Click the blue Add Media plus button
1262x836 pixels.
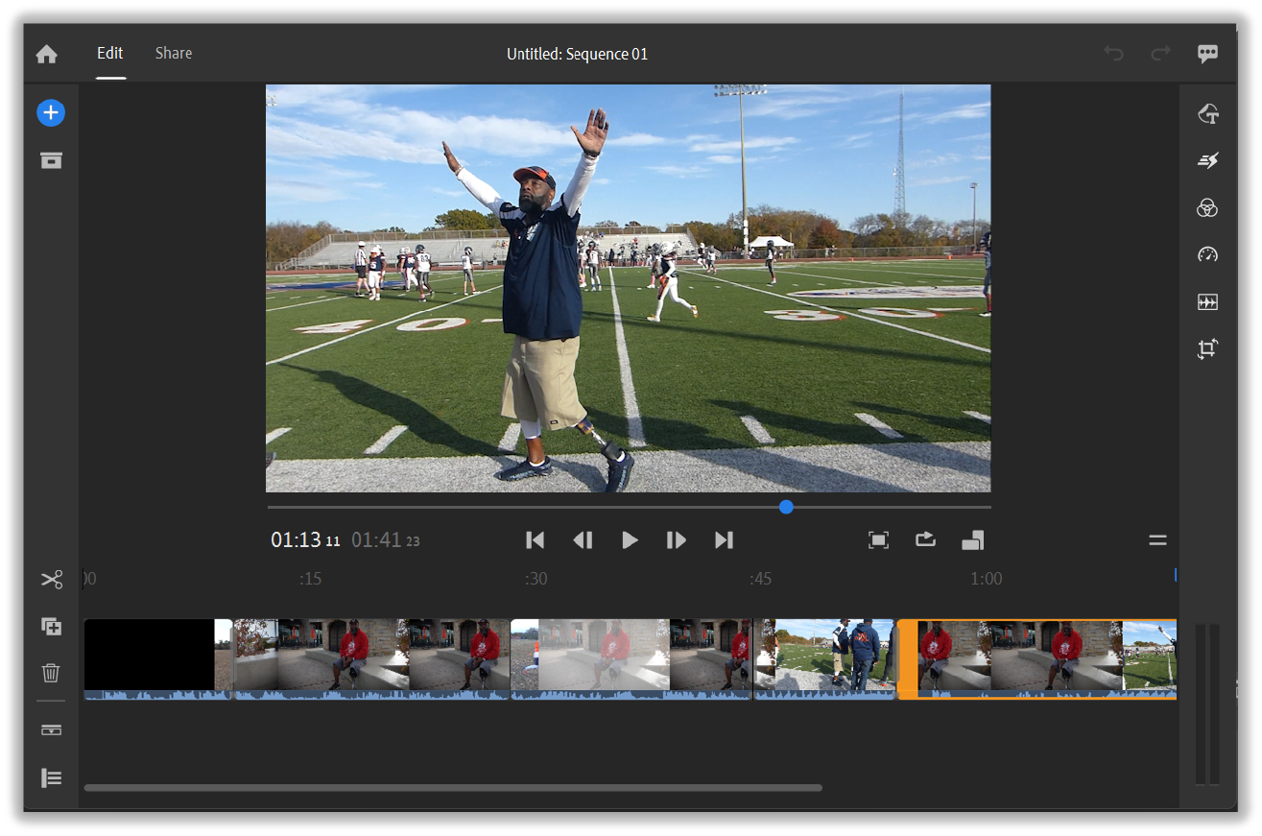coord(51,113)
